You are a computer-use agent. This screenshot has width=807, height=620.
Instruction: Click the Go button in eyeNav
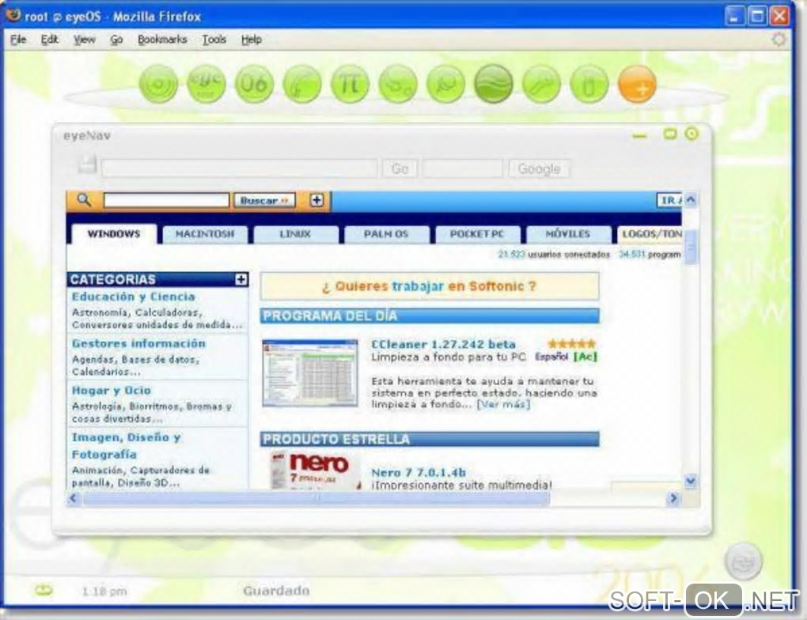click(x=400, y=168)
